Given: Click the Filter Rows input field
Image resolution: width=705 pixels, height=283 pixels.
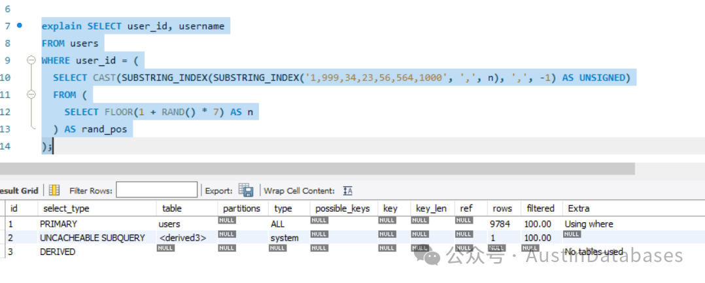Looking at the screenshot, I should pyautogui.click(x=156, y=190).
